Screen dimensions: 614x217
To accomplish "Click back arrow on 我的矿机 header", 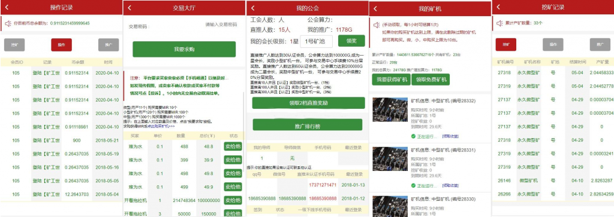I will tap(375, 8).
